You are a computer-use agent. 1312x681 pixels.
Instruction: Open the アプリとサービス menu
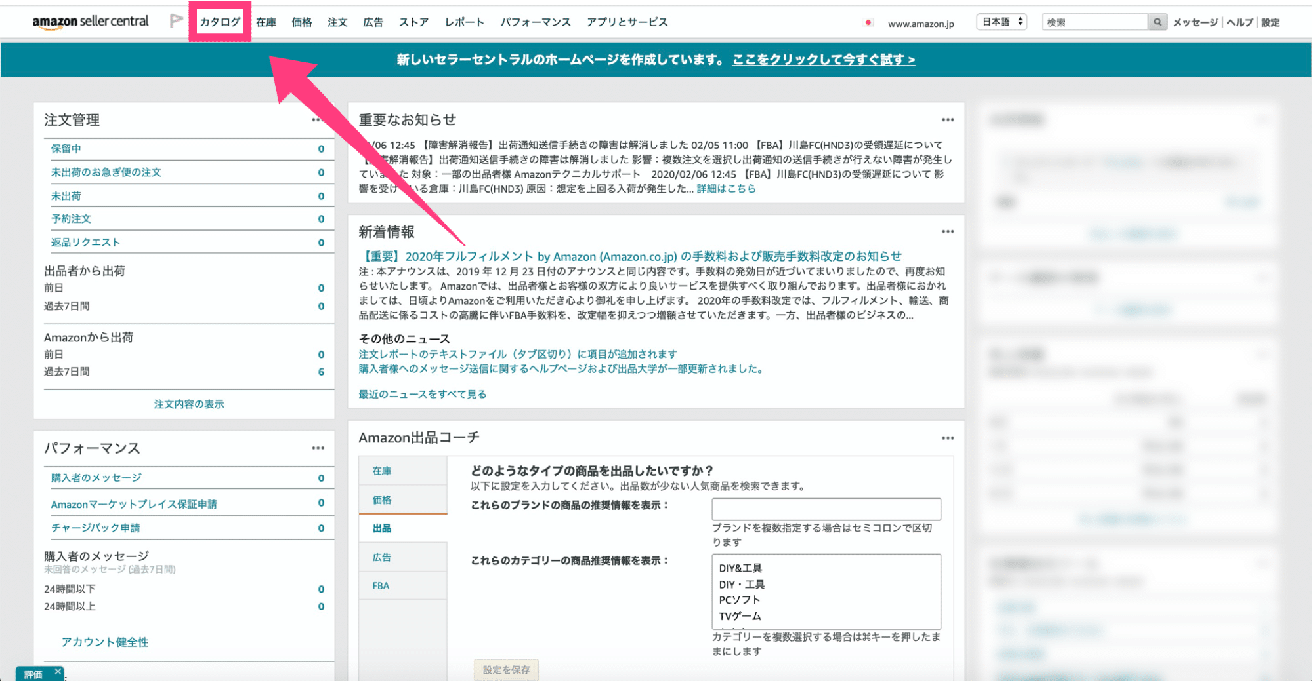[627, 22]
